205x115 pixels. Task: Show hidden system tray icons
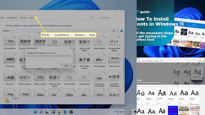[x=115, y=112]
